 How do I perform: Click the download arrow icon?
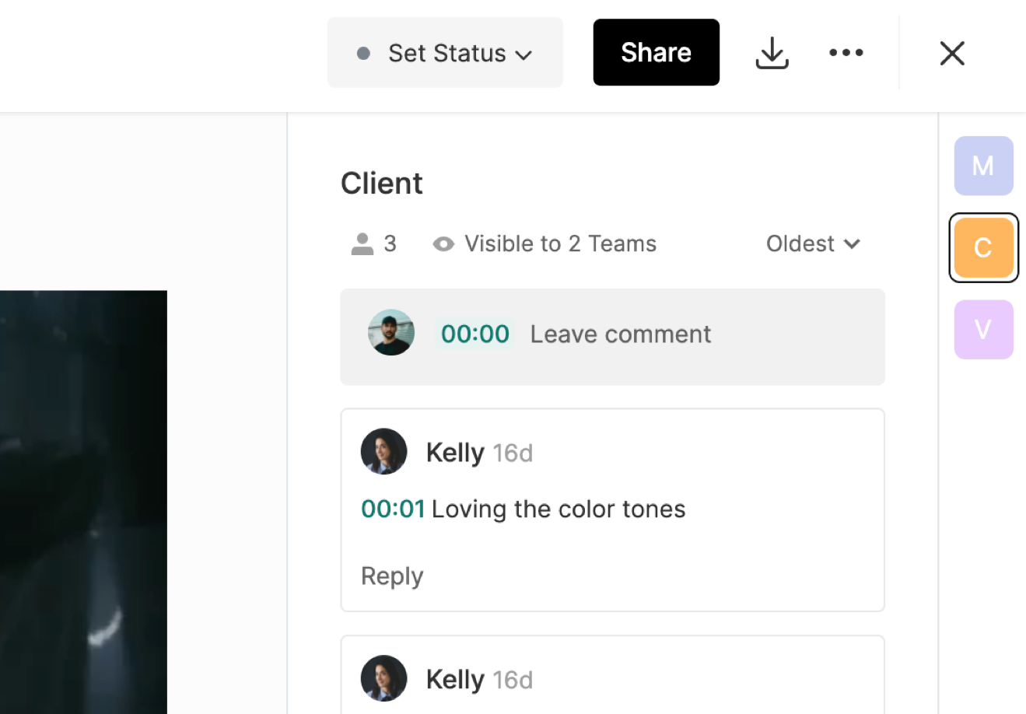point(772,53)
